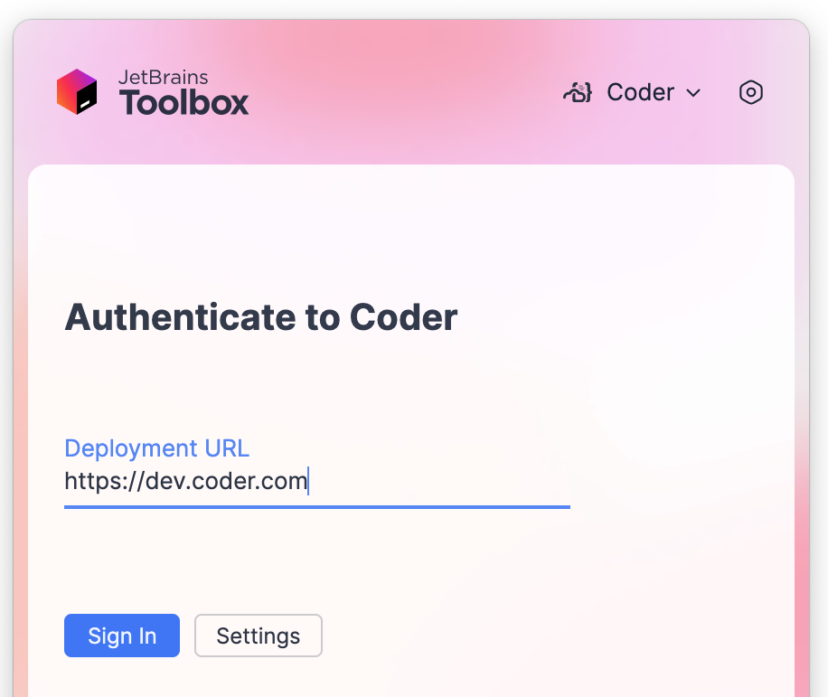Click the Toolbox wordmark text
The width and height of the screenshot is (828, 697).
[x=183, y=102]
